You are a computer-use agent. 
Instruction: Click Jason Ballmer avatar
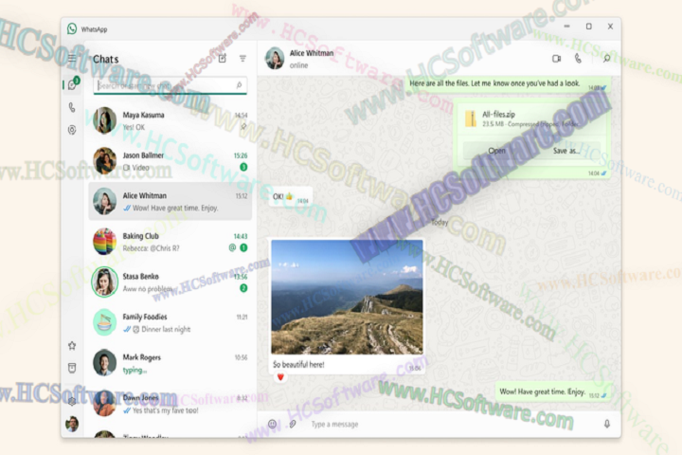(104, 160)
